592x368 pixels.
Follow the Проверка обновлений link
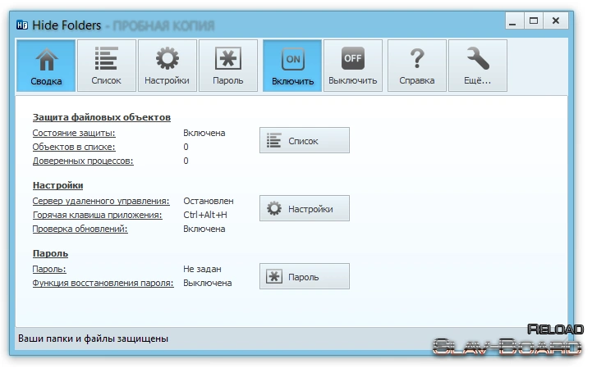(80, 229)
